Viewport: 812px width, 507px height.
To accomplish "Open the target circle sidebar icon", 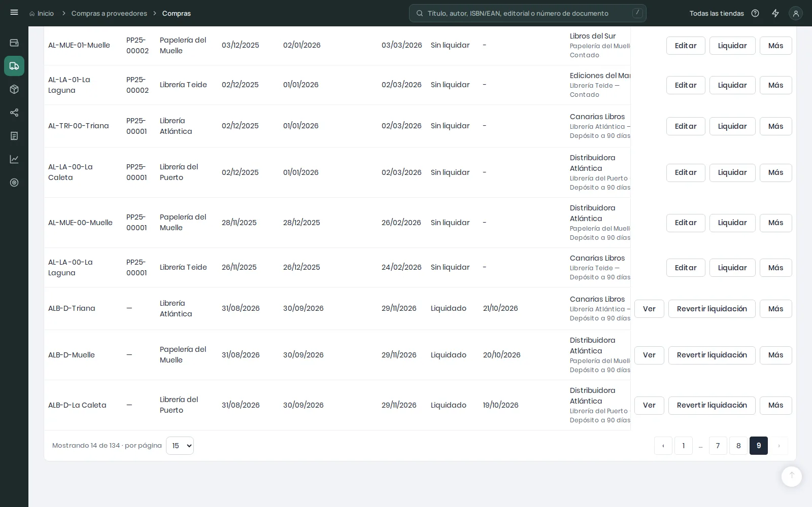I will point(14,183).
